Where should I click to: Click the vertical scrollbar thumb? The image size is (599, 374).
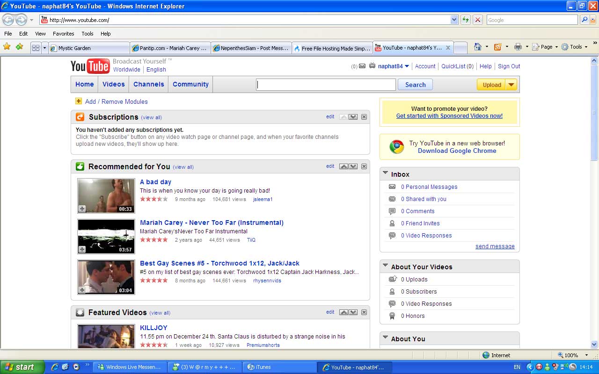(595, 113)
